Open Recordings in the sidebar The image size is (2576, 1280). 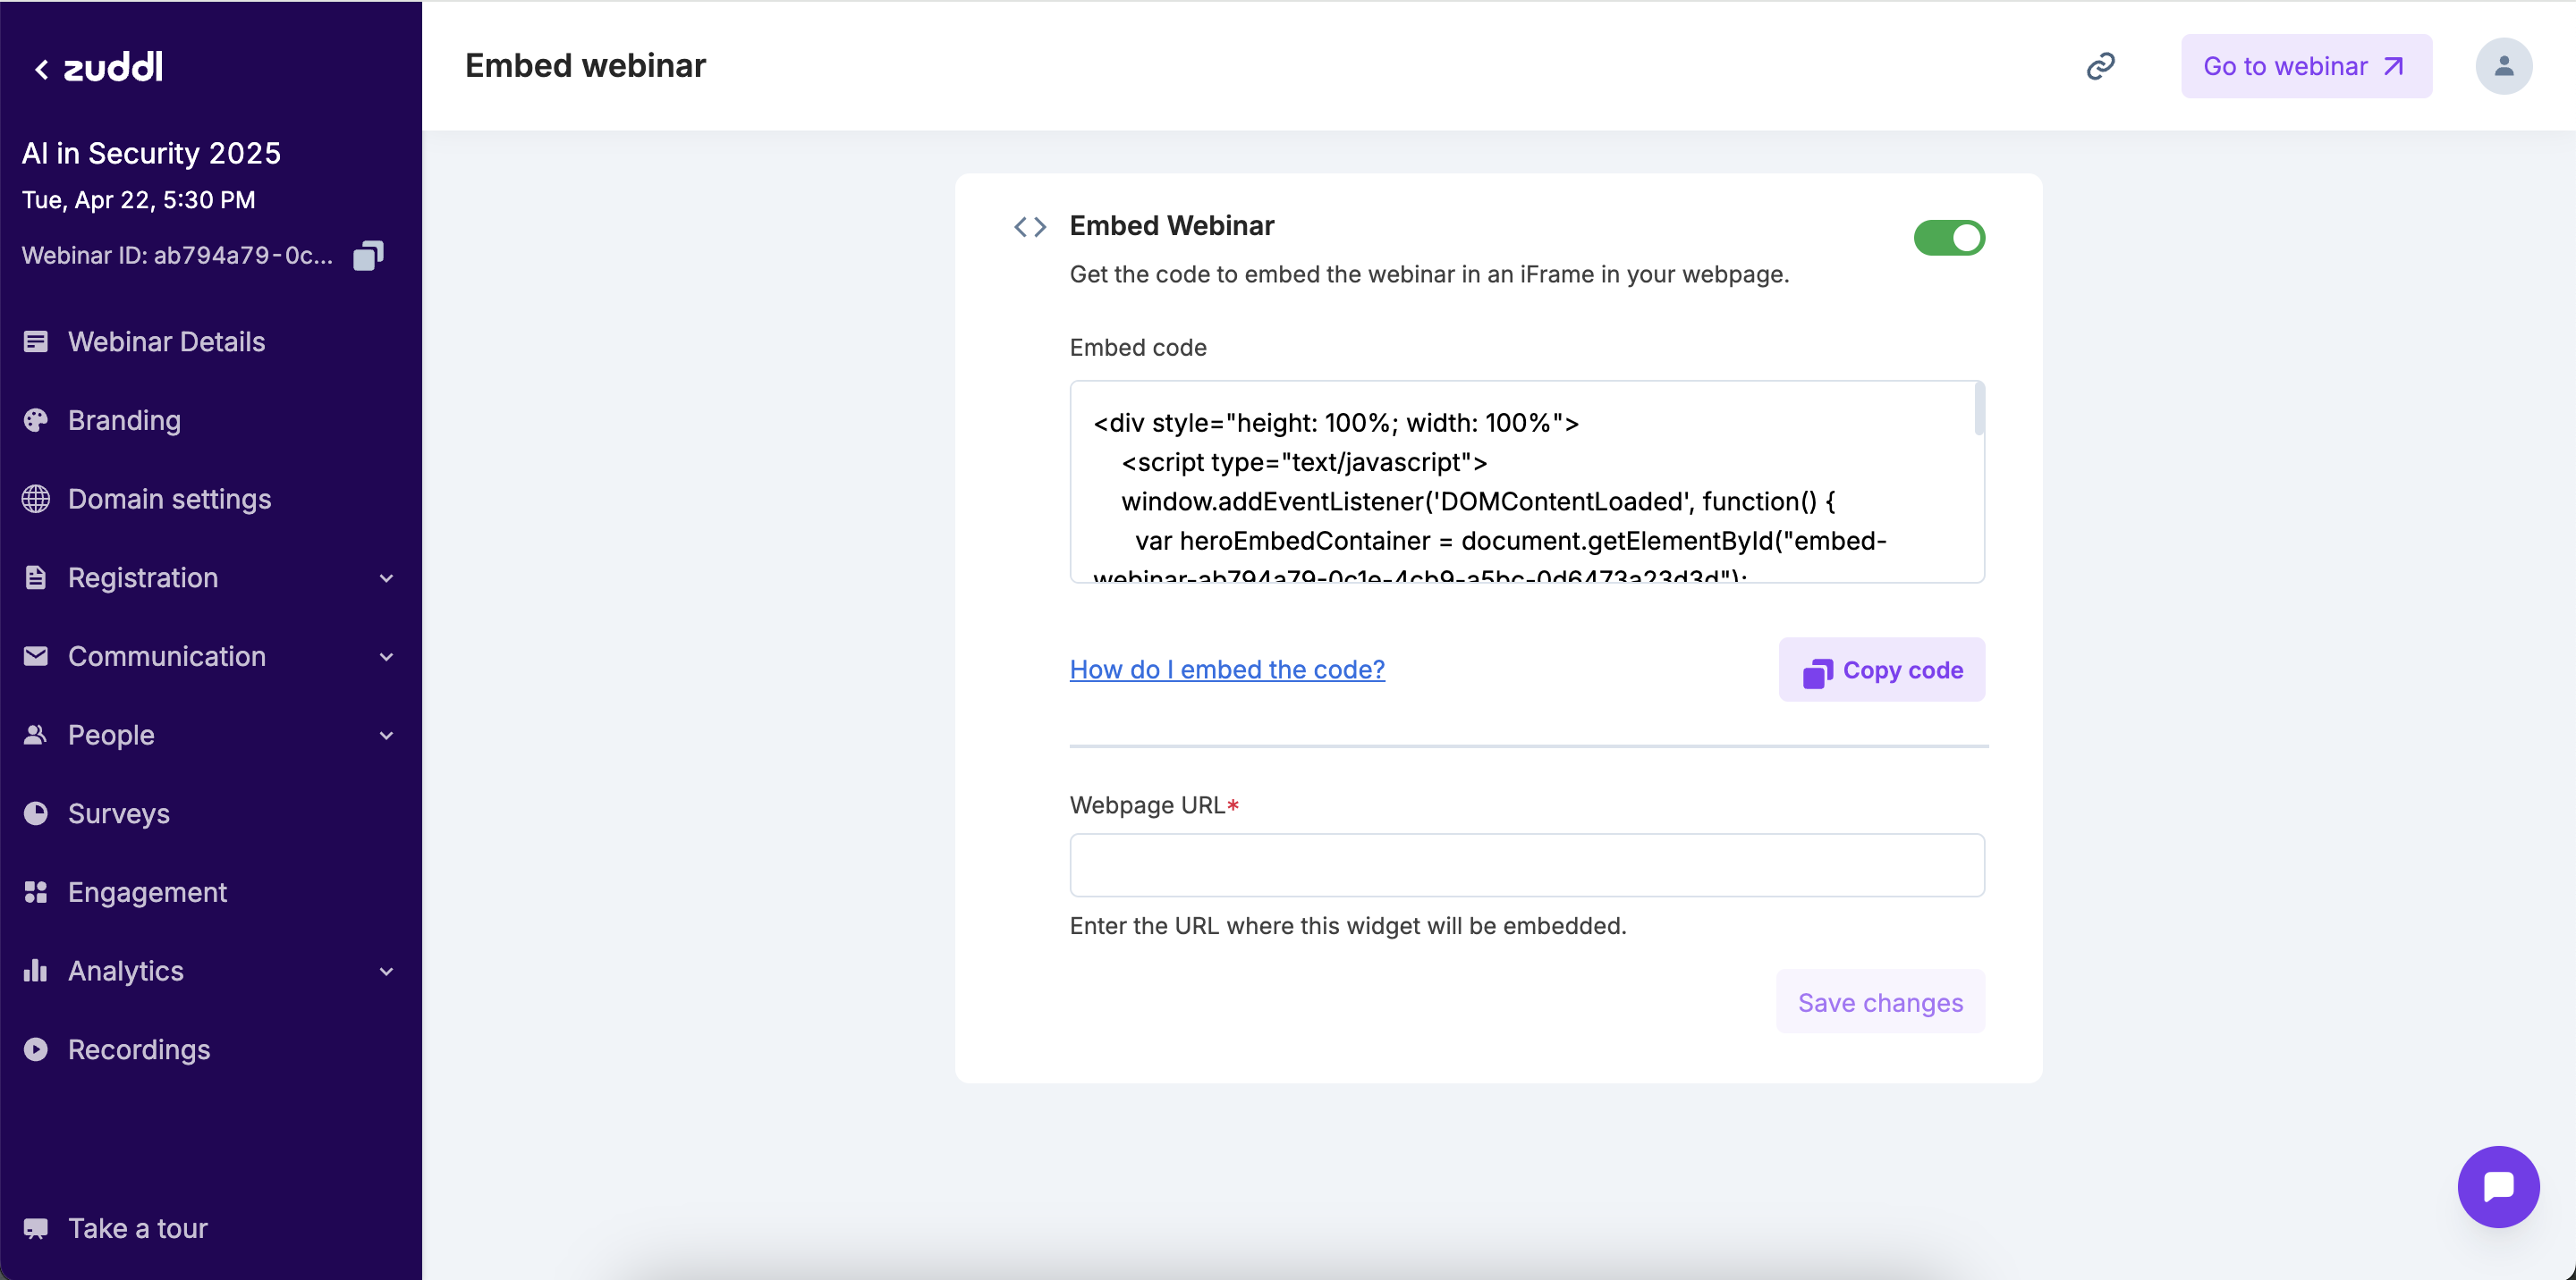point(139,1049)
